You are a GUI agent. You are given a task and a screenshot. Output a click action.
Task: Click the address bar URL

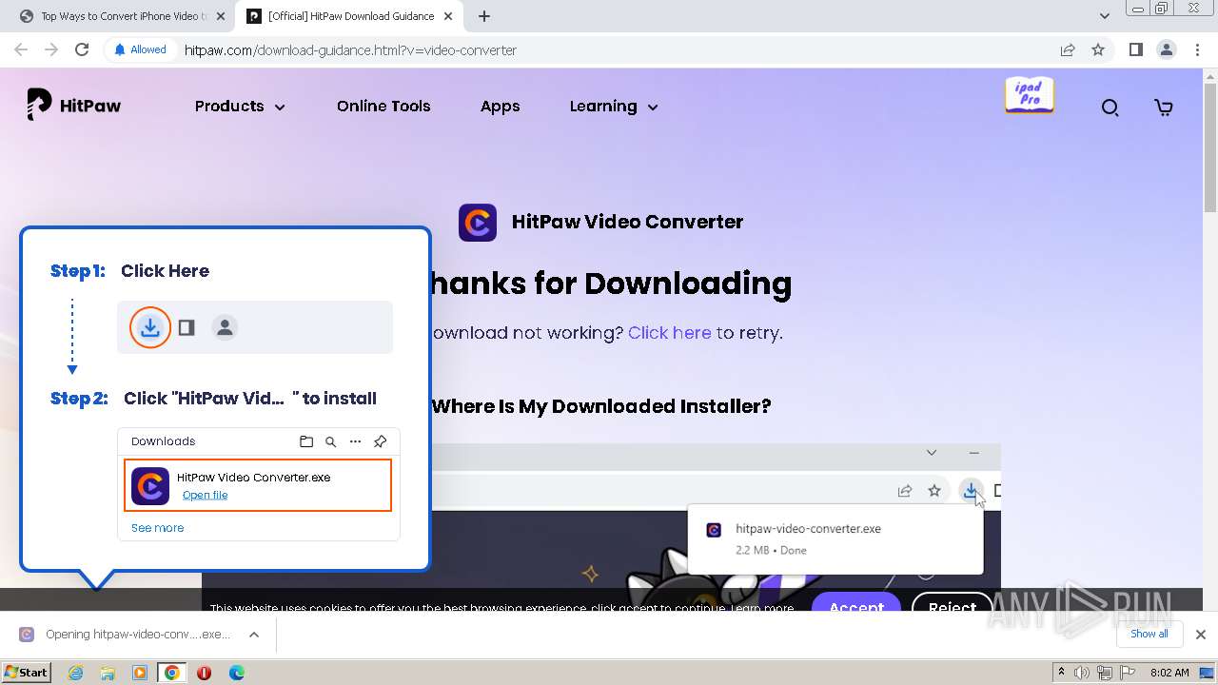pyautogui.click(x=350, y=50)
